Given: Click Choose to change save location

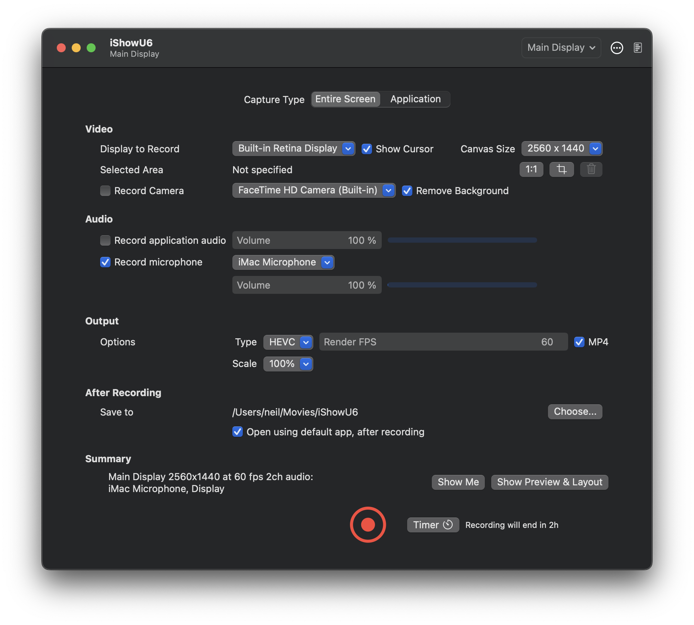Looking at the screenshot, I should (x=574, y=411).
